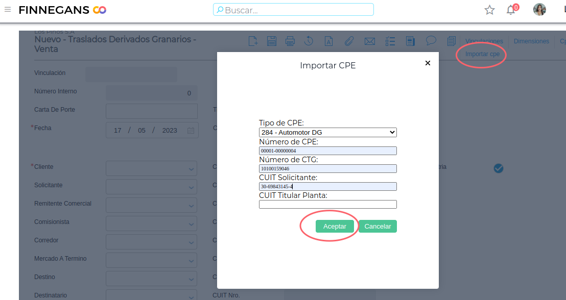Click the new document icon

253,41
